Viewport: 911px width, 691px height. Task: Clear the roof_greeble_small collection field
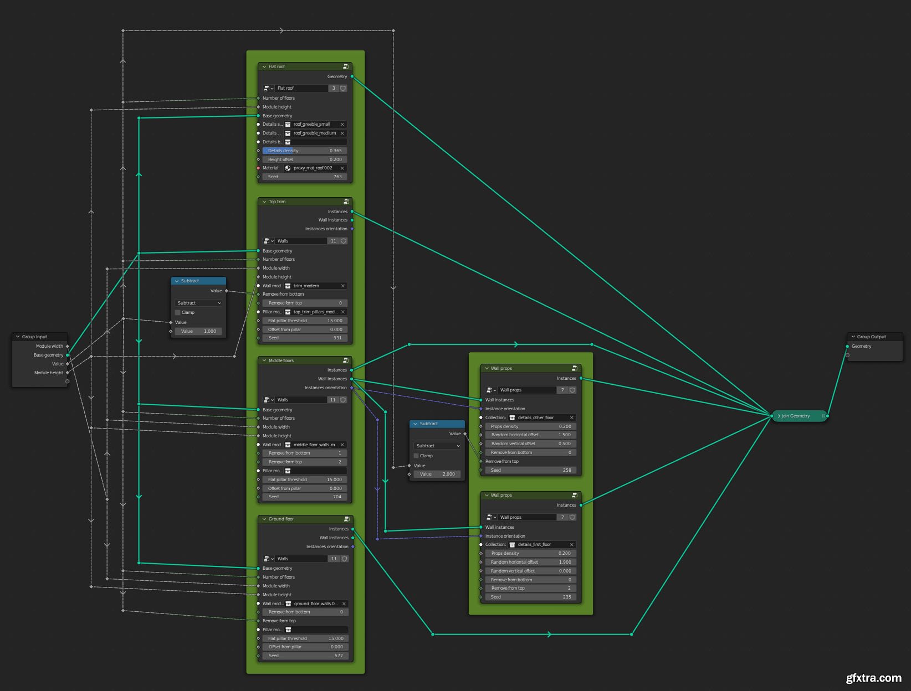[x=342, y=125]
